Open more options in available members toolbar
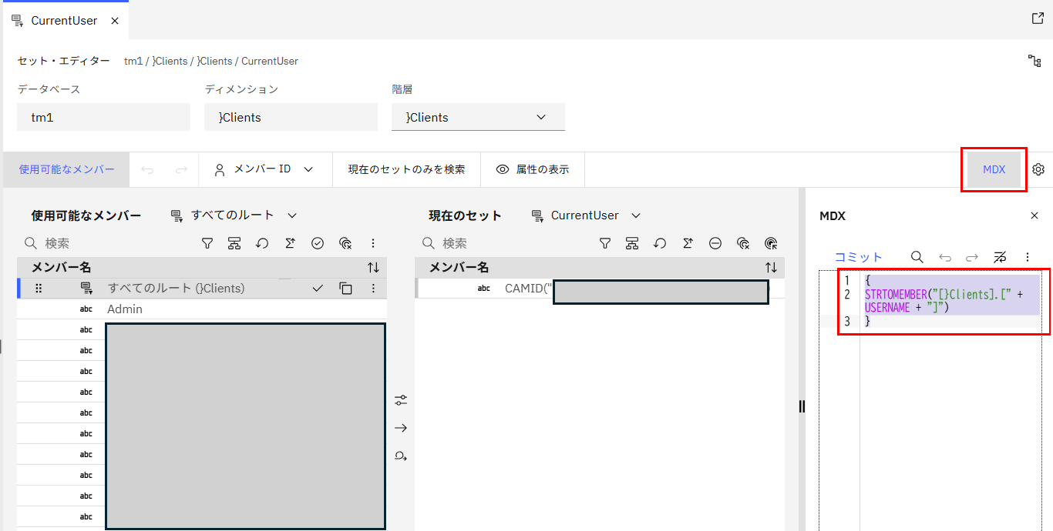Screen dimensions: 1053x531 [373, 243]
